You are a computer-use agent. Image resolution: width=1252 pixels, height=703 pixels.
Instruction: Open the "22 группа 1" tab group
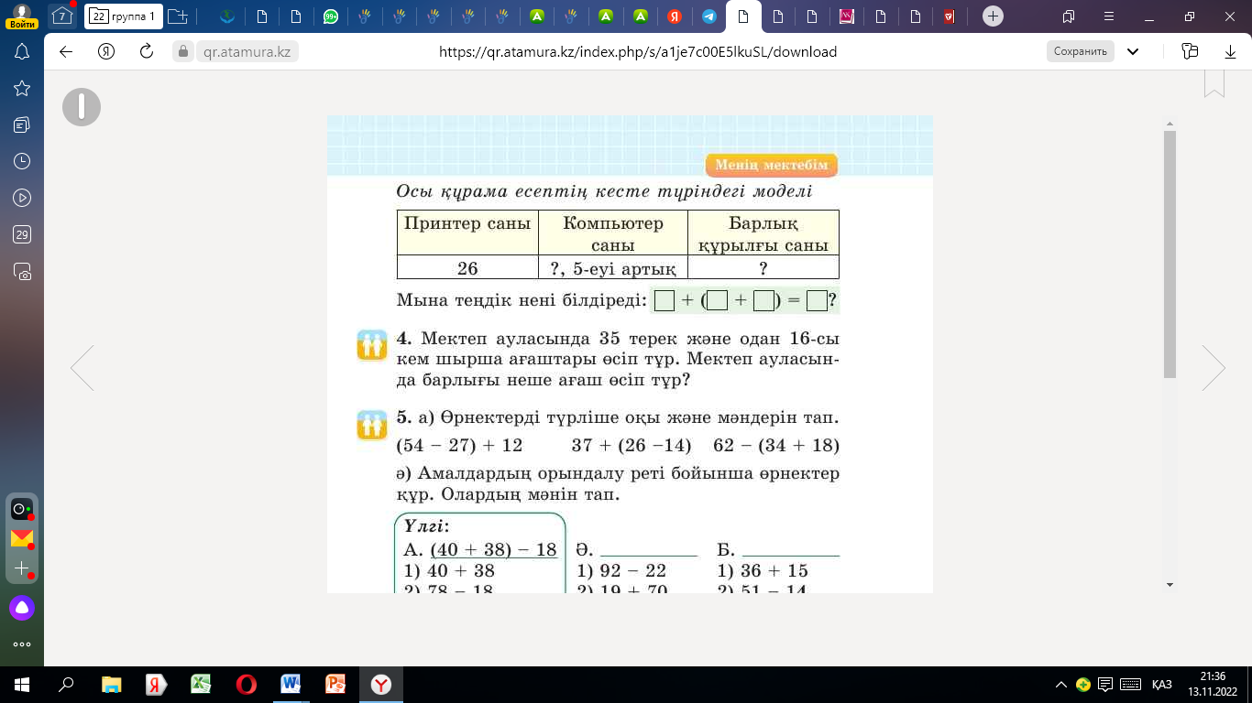[x=123, y=16]
